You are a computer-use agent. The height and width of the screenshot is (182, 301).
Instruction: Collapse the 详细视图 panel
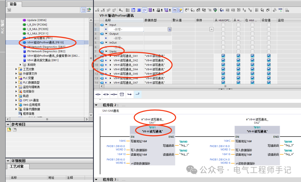pos(8,161)
